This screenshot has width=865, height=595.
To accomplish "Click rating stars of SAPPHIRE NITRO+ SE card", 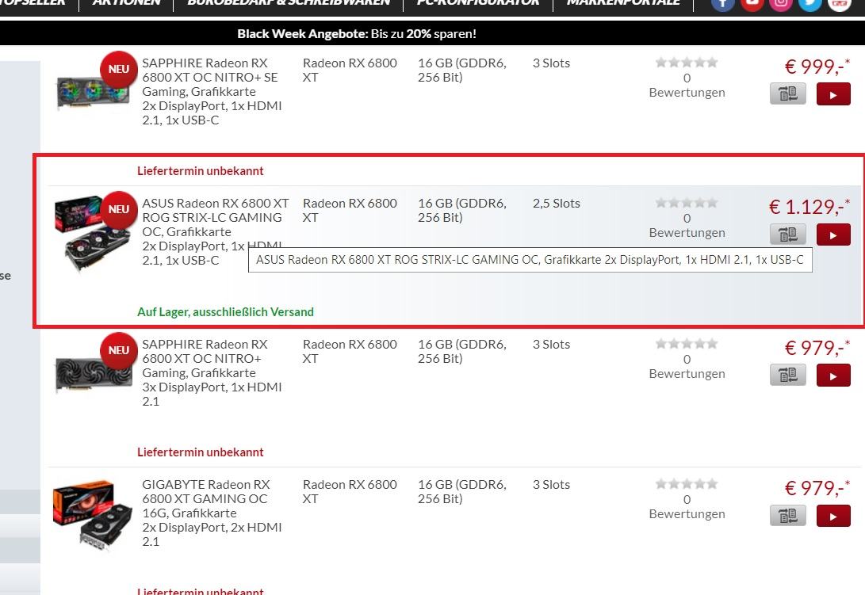I will click(x=687, y=63).
